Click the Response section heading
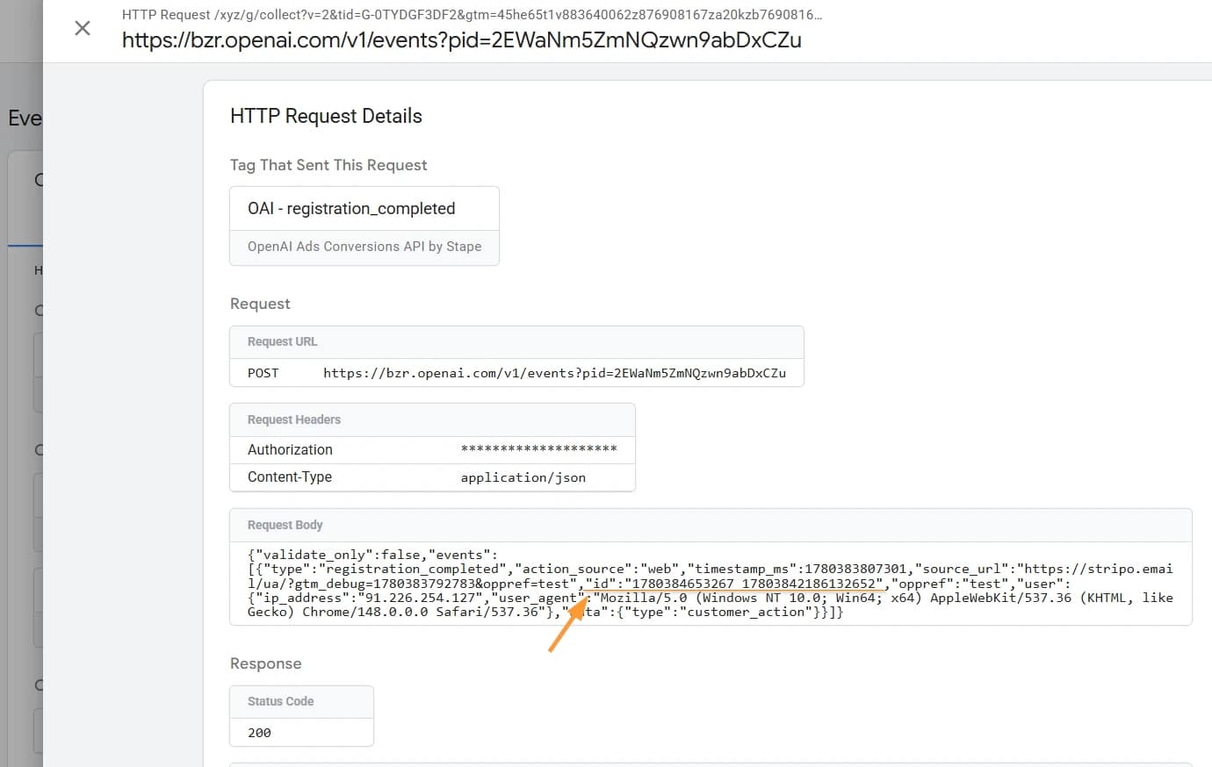Screen dimensions: 1212x767 [x=265, y=663]
